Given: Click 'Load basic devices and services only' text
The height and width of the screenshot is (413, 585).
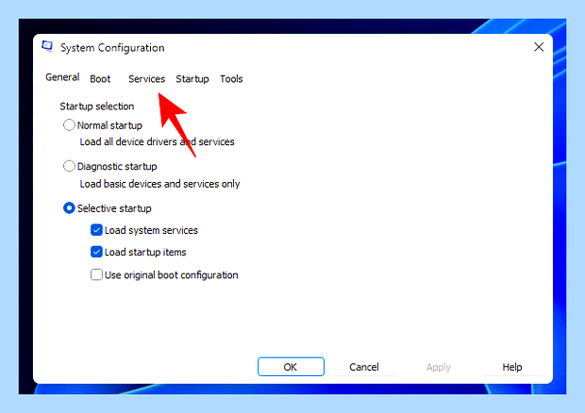Looking at the screenshot, I should [x=159, y=184].
